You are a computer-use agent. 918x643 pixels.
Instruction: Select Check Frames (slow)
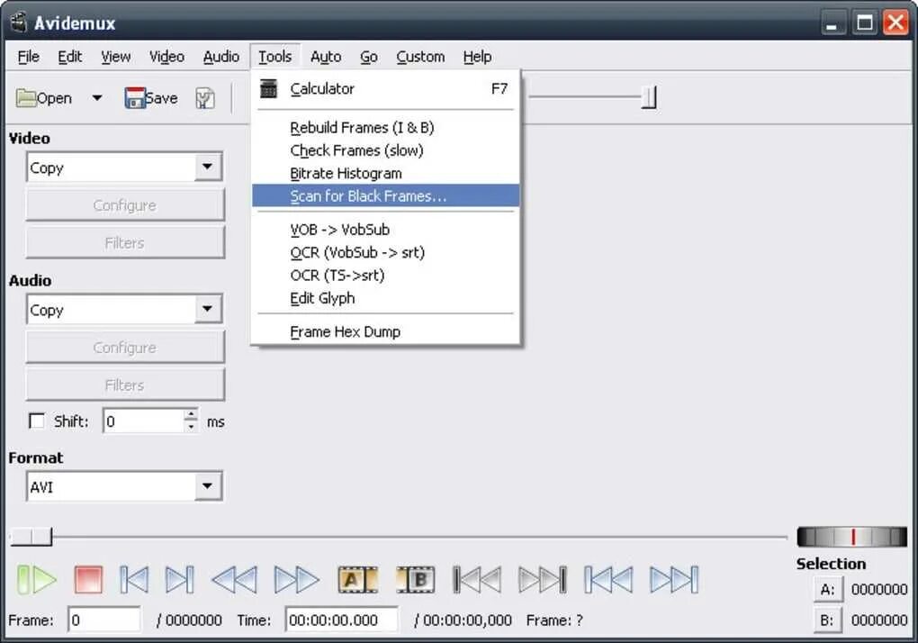click(x=386, y=150)
